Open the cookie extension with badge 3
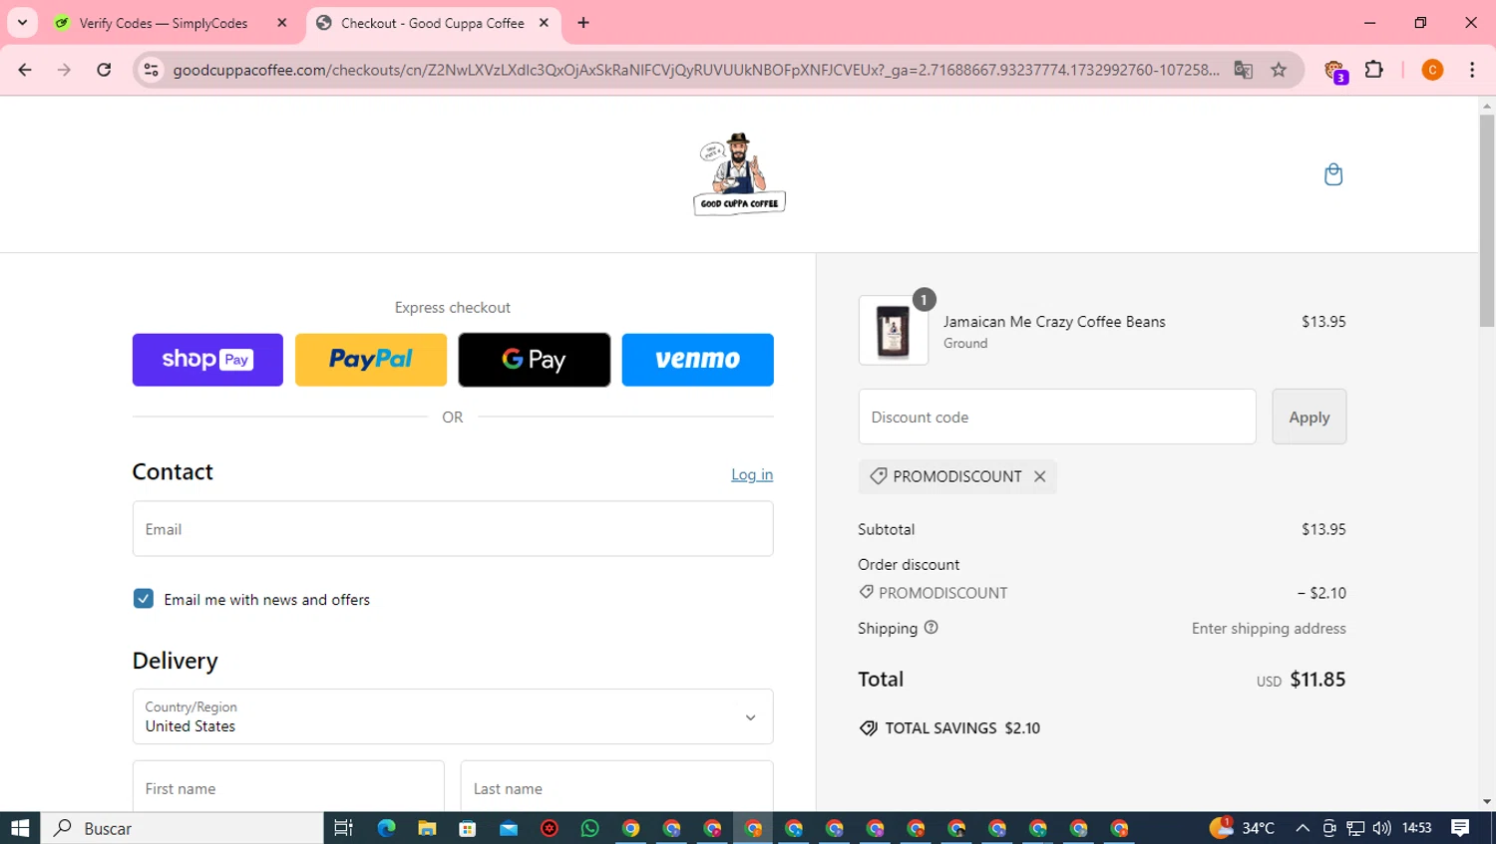Image resolution: width=1496 pixels, height=844 pixels. (x=1334, y=71)
